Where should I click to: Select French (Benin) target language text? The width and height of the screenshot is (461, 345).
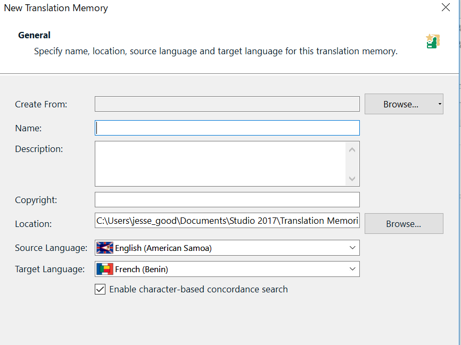tap(142, 269)
